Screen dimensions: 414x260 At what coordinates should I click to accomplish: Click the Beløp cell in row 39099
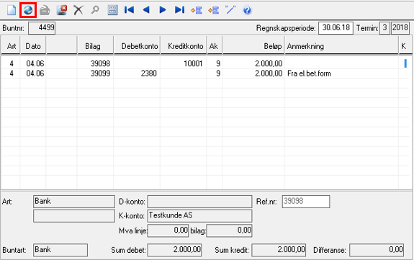coord(253,73)
